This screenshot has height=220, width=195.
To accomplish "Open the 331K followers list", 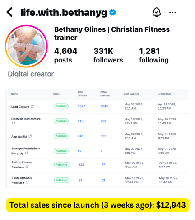I will 108,55.
